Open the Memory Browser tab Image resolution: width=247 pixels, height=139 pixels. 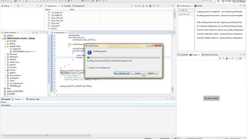(x=210, y=55)
